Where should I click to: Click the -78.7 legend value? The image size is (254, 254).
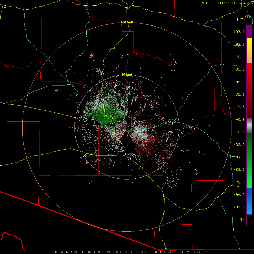click(239, 182)
